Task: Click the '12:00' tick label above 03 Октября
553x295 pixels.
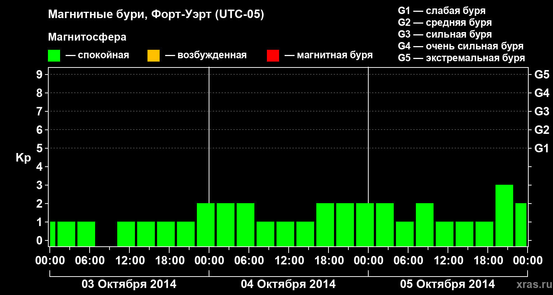Action: [x=129, y=260]
